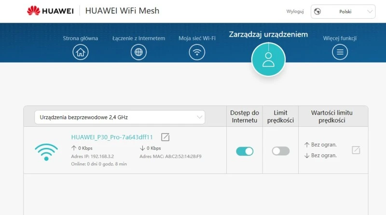The width and height of the screenshot is (386, 215).
Task: Edit the HUAWEI_P30_Pro device name icon
Action: pos(165,137)
